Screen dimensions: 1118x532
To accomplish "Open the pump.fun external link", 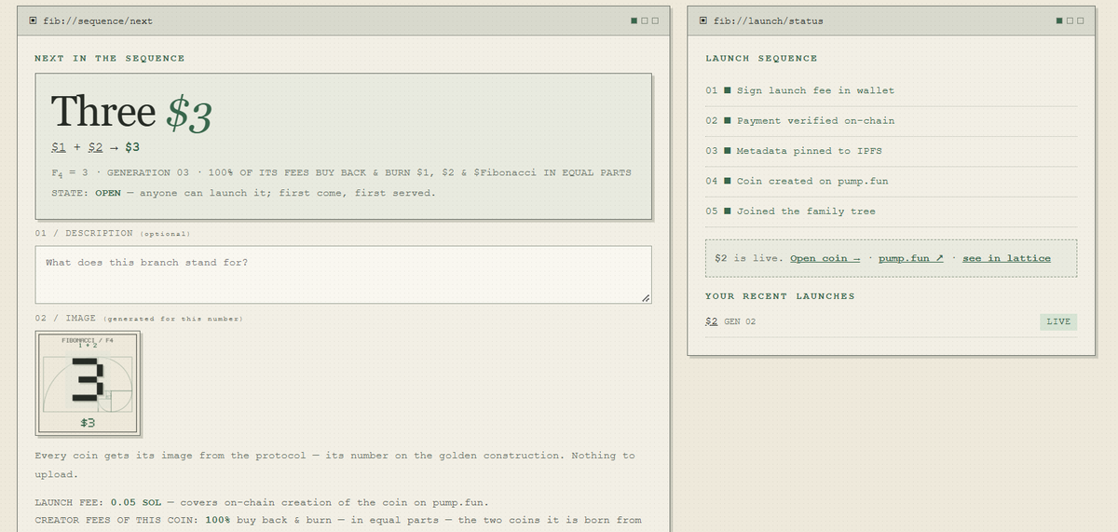I will 911,258.
